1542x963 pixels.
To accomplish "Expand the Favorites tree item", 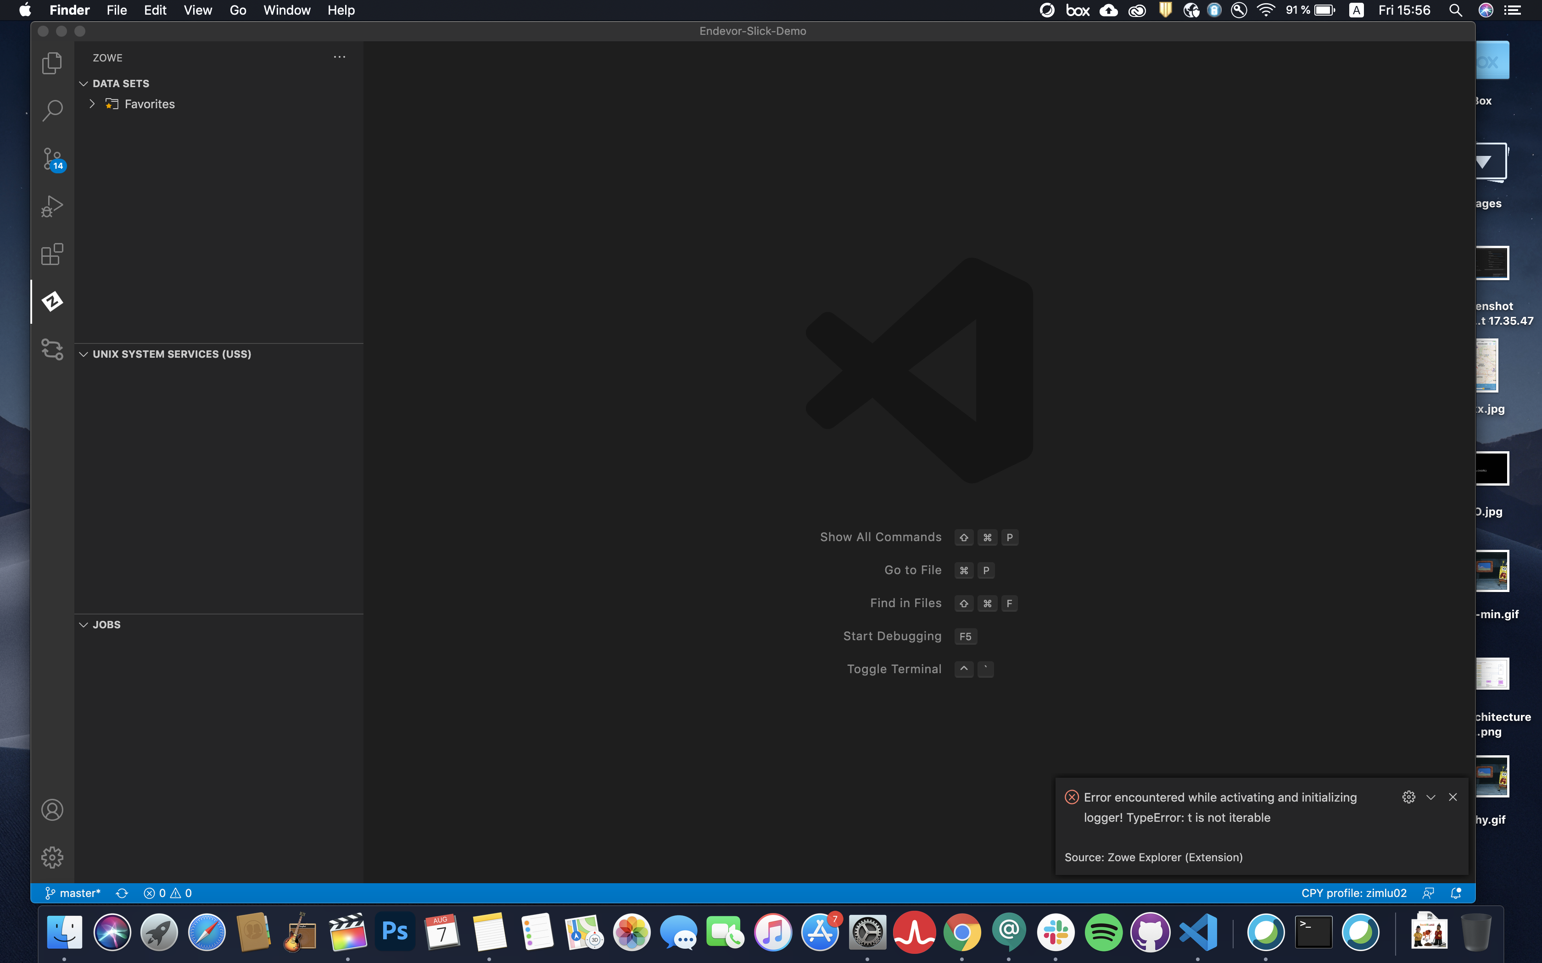I will (x=91, y=103).
